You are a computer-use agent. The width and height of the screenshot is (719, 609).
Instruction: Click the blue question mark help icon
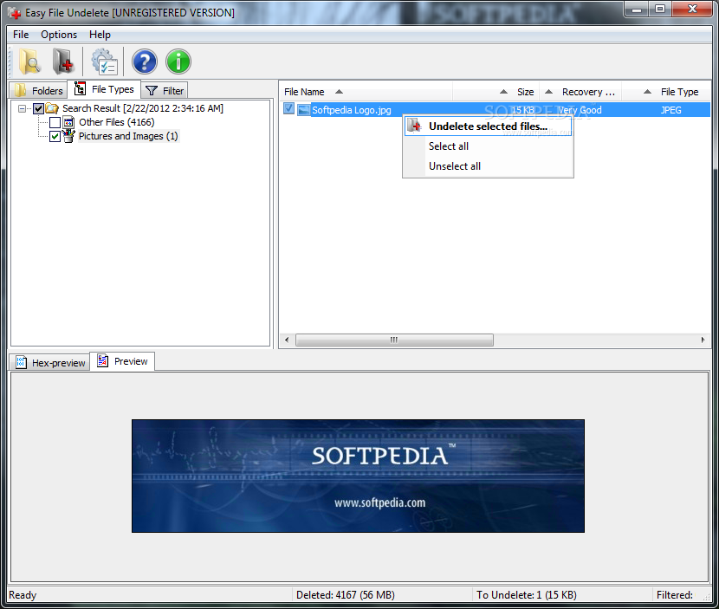coord(145,62)
